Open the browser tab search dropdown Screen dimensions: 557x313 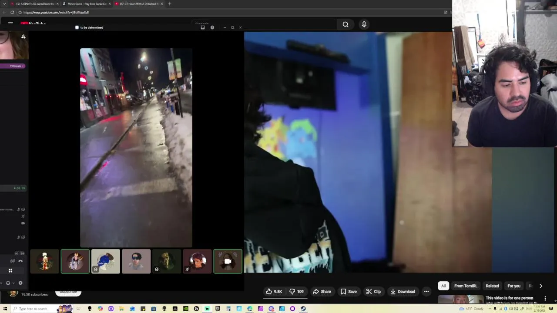[x=4, y=4]
